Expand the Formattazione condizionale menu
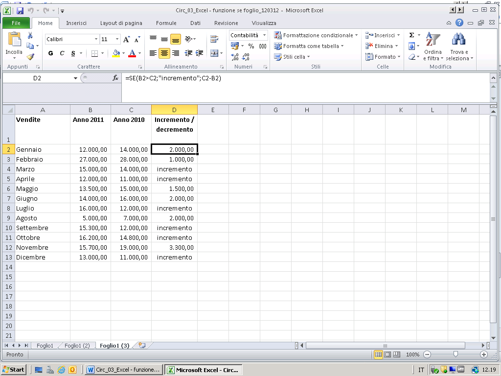The height and width of the screenshot is (376, 501). (316, 35)
